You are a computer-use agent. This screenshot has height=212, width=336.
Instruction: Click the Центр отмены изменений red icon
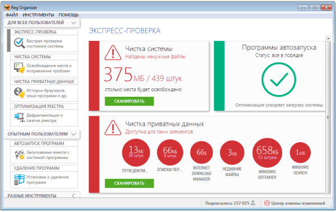(x=267, y=203)
